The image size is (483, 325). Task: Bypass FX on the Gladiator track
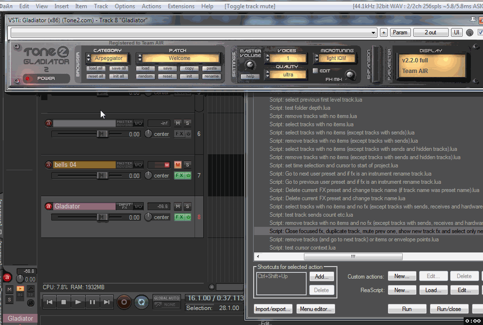click(188, 217)
